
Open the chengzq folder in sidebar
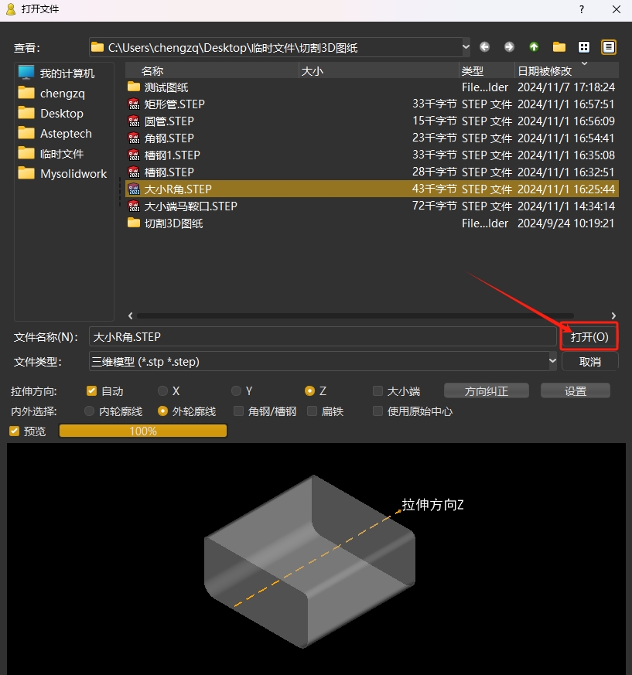tap(51, 93)
